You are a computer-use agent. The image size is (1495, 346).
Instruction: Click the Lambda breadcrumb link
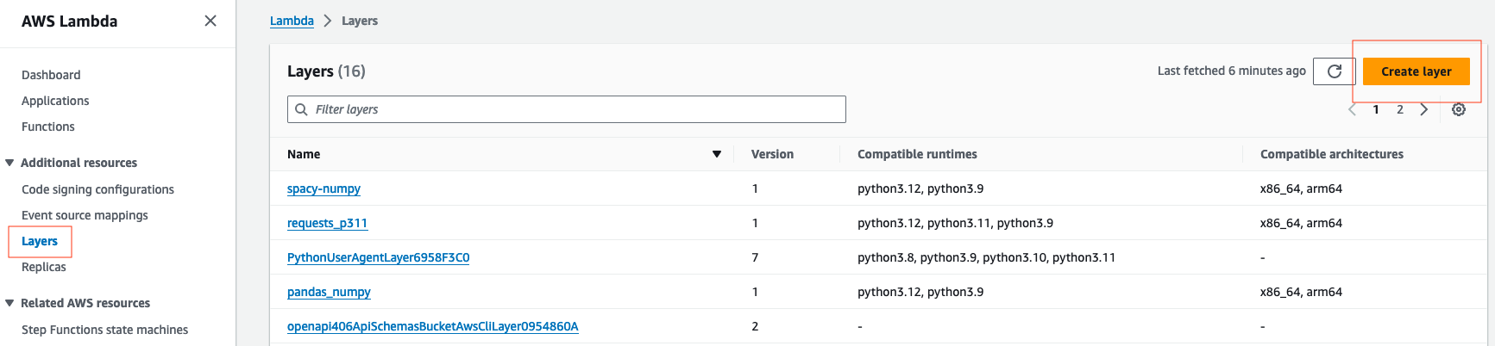(x=292, y=21)
